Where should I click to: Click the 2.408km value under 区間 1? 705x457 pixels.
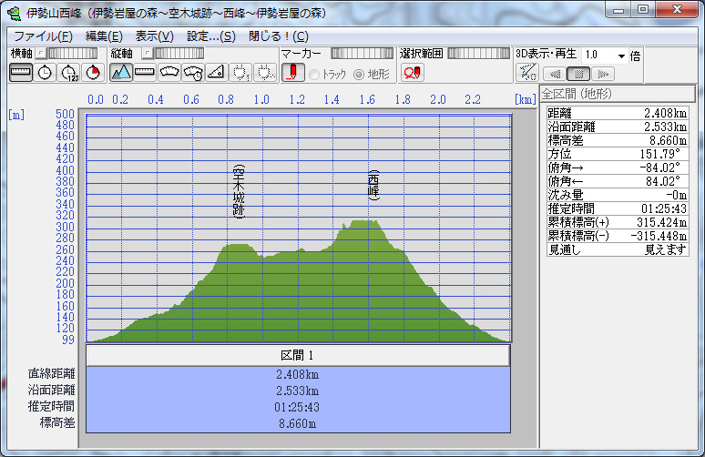(298, 374)
